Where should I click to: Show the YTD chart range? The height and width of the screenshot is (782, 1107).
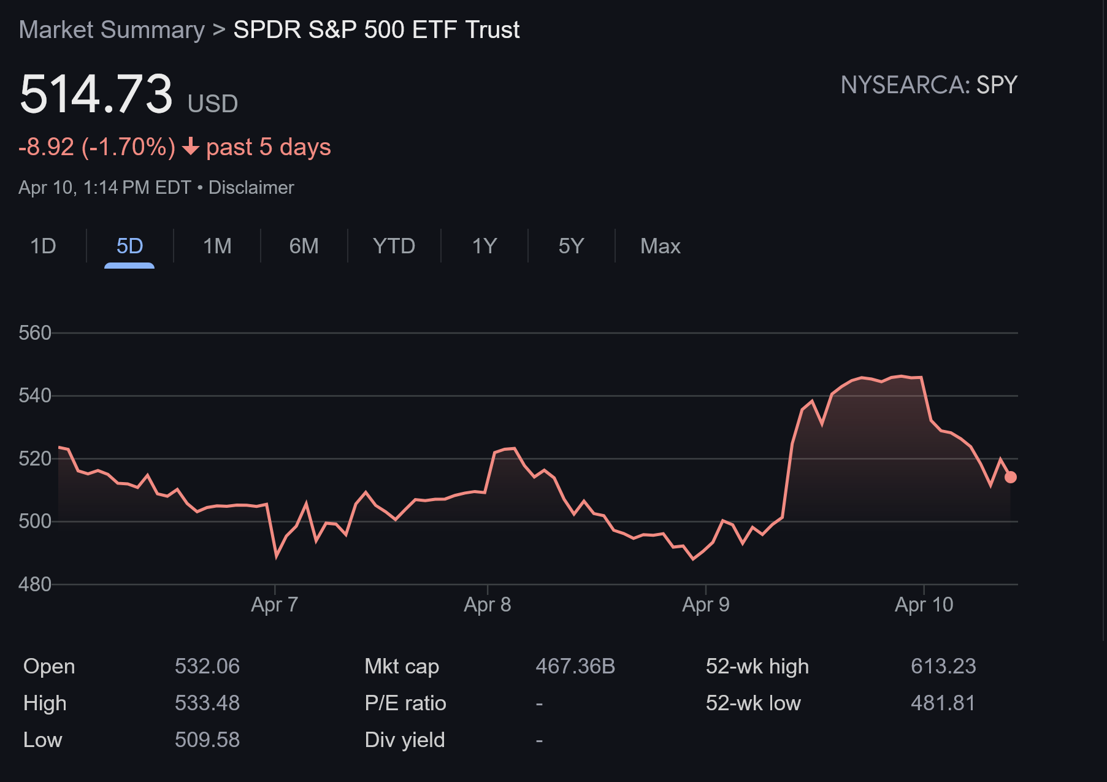click(394, 246)
